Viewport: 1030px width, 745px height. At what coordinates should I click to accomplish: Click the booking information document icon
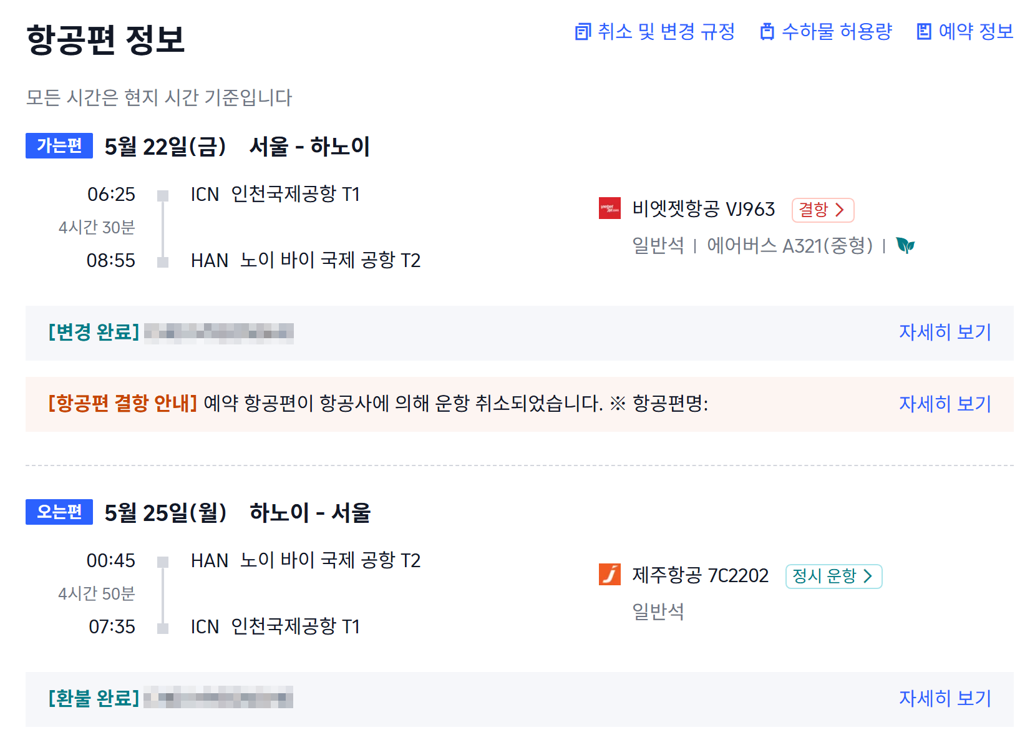tap(923, 31)
